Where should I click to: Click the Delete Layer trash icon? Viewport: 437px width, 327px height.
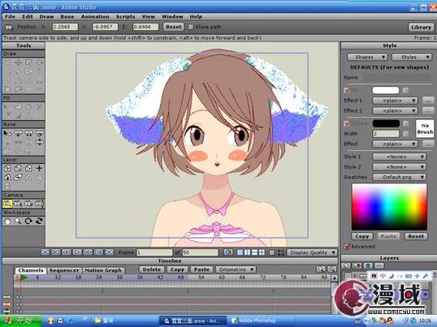pos(368,265)
